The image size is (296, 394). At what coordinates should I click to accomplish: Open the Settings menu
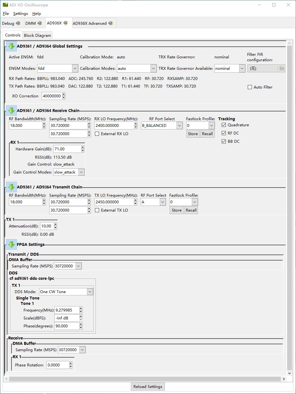pos(21,14)
